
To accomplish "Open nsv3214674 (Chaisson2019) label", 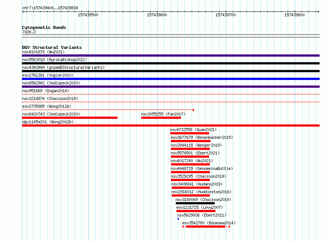I will pos(50,98).
